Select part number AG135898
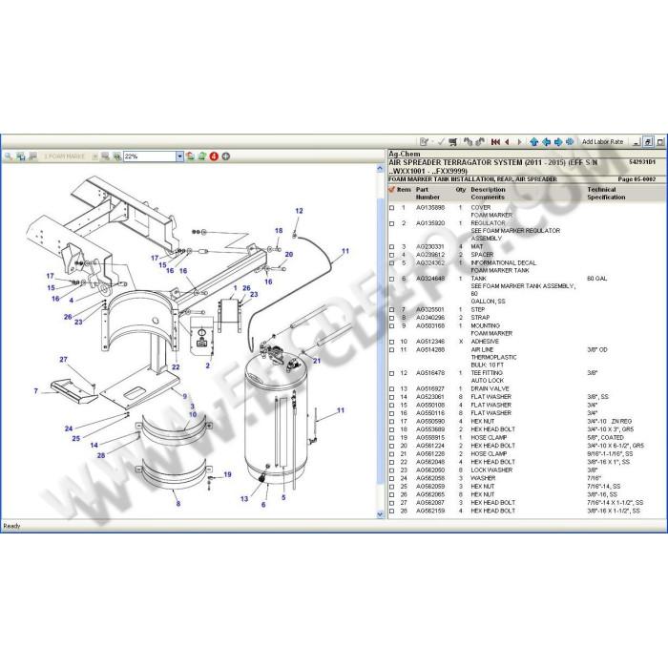668x668 pixels. click(430, 207)
